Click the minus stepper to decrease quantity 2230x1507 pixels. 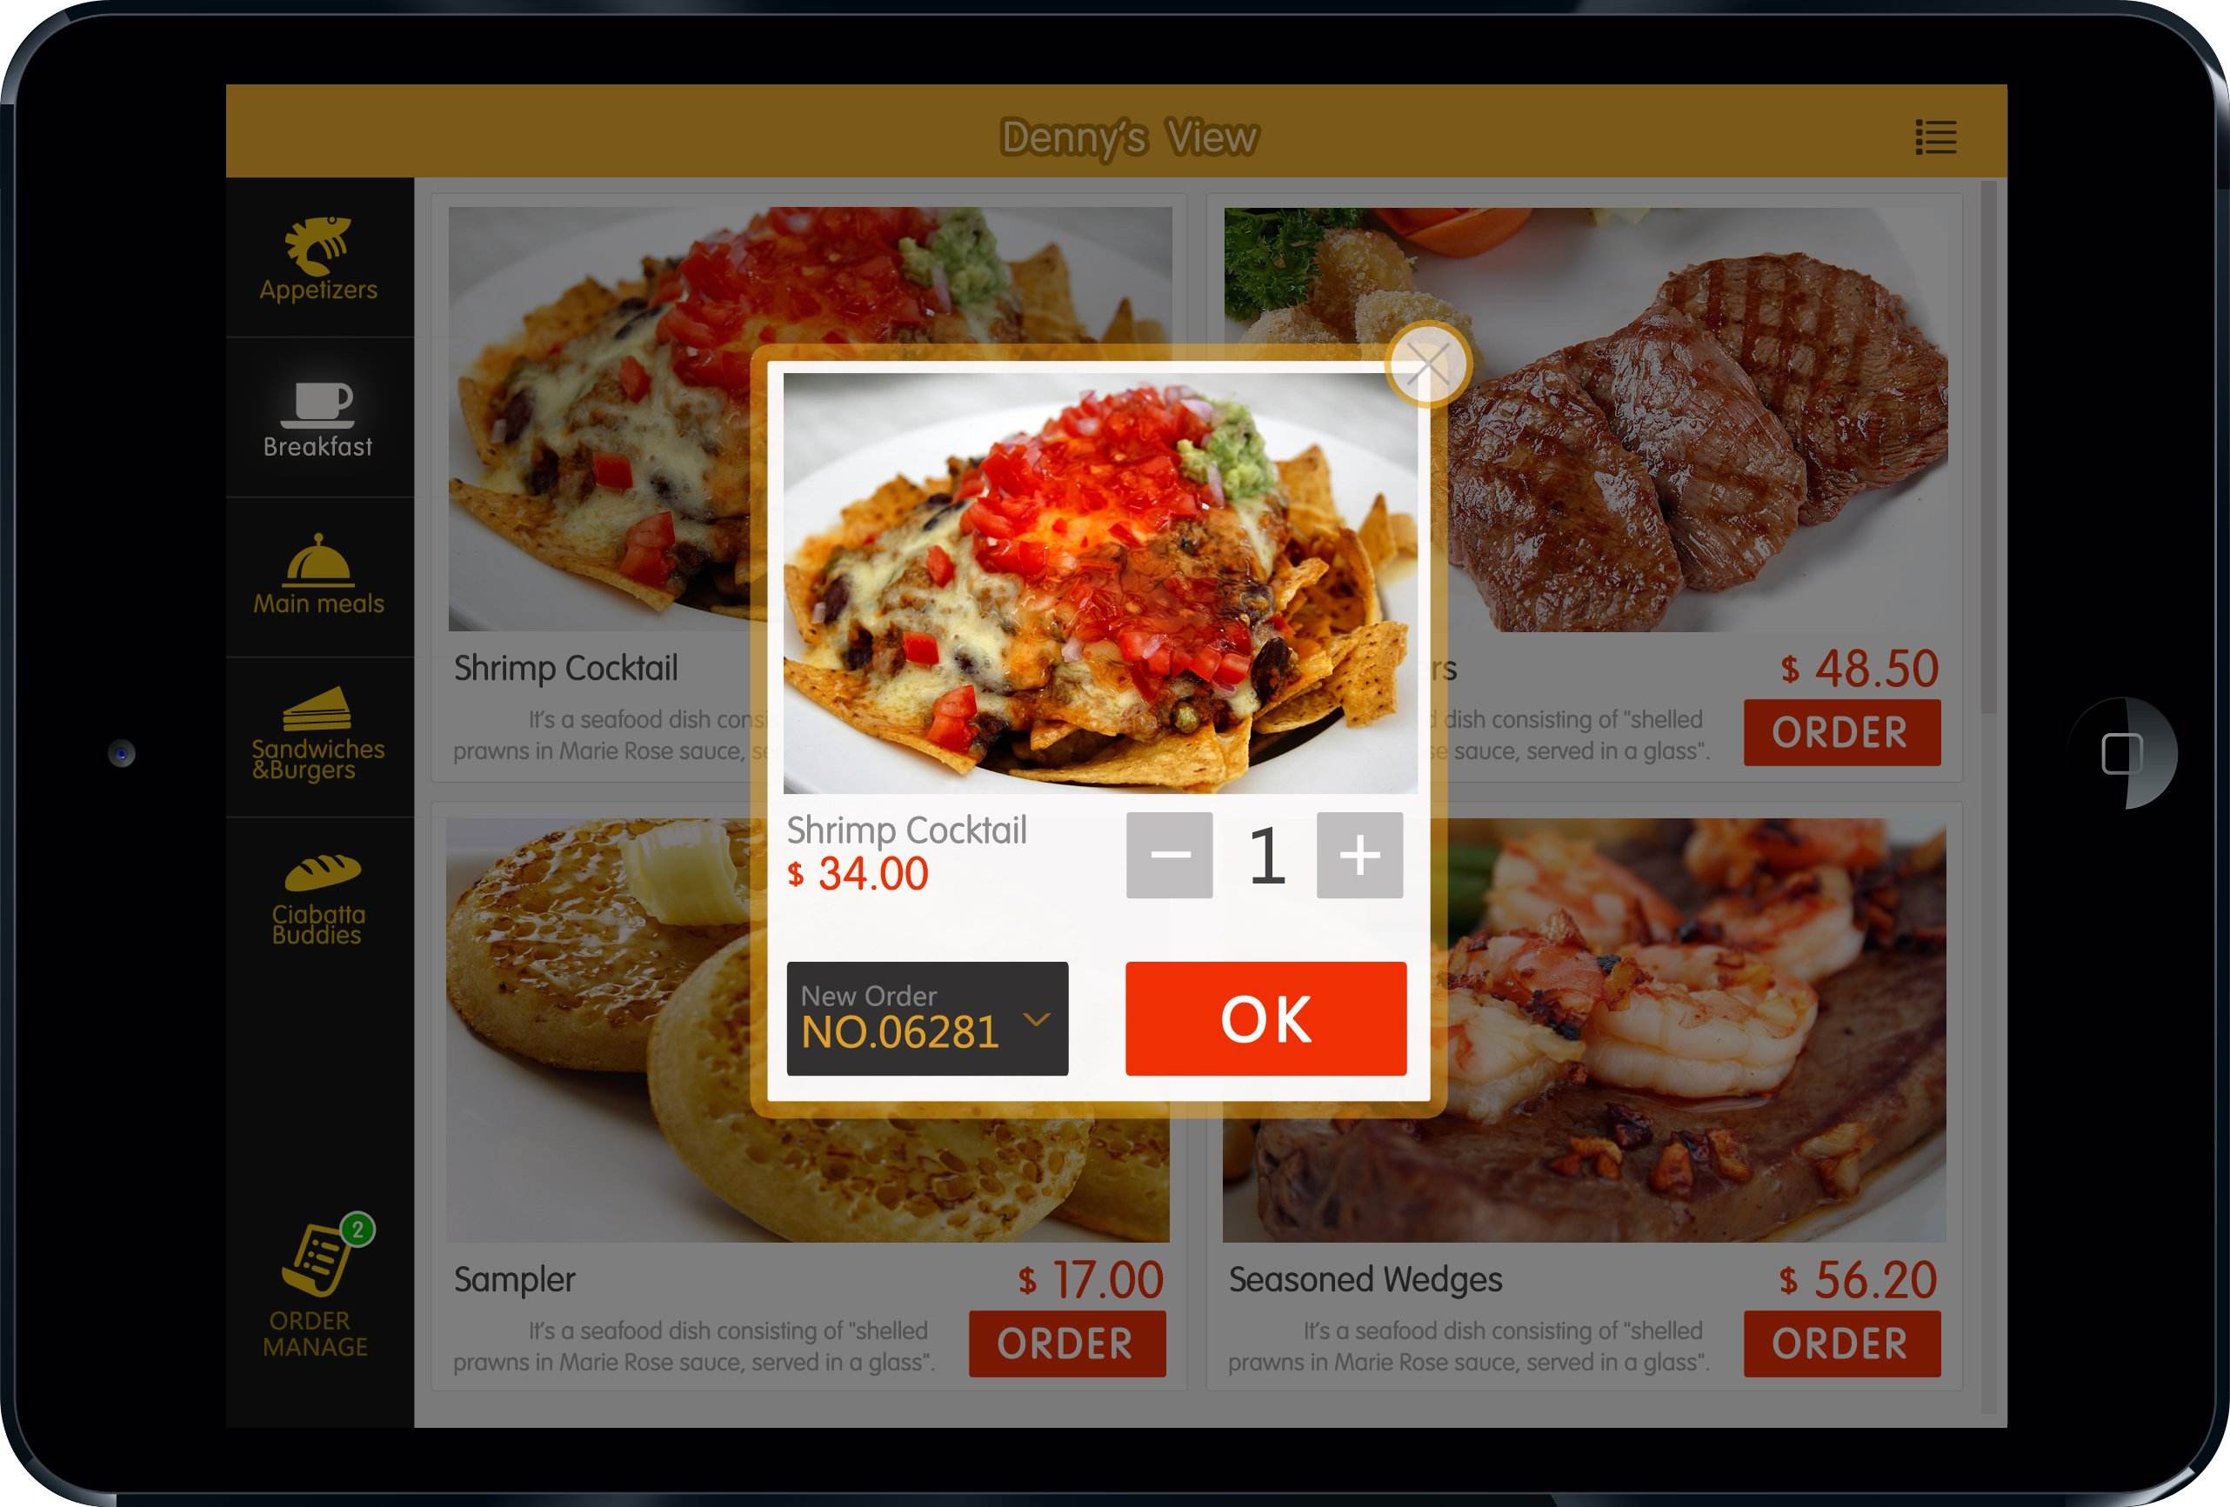(1171, 856)
